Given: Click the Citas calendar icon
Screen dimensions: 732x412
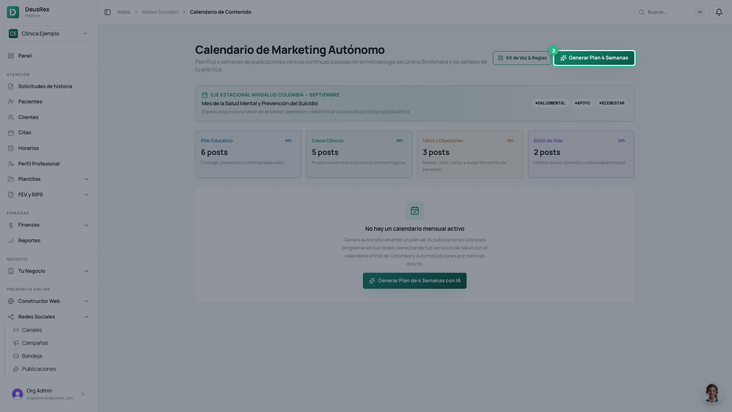Looking at the screenshot, I should [x=11, y=133].
